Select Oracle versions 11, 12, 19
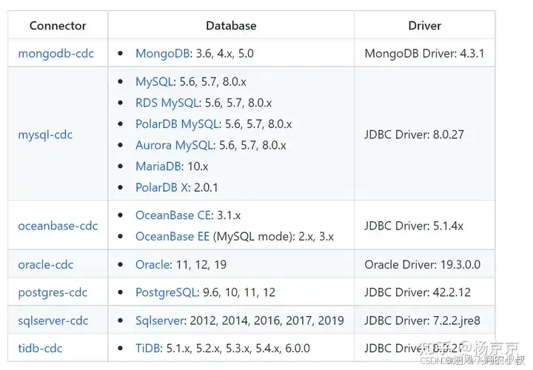533x370 pixels. pos(201,265)
